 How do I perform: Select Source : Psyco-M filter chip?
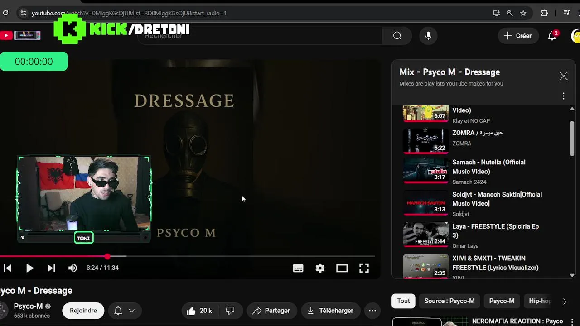point(449,301)
